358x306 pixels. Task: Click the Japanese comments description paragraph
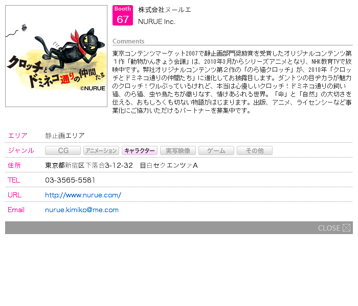pyautogui.click(x=232, y=82)
